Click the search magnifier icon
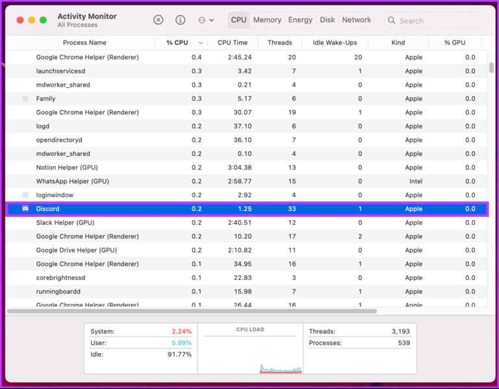The width and height of the screenshot is (499, 389). click(391, 20)
